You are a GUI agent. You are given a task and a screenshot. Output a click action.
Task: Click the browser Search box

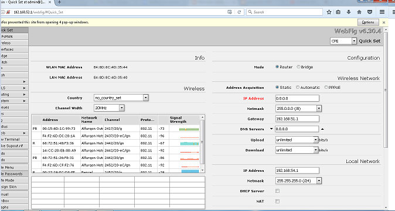click(284, 12)
